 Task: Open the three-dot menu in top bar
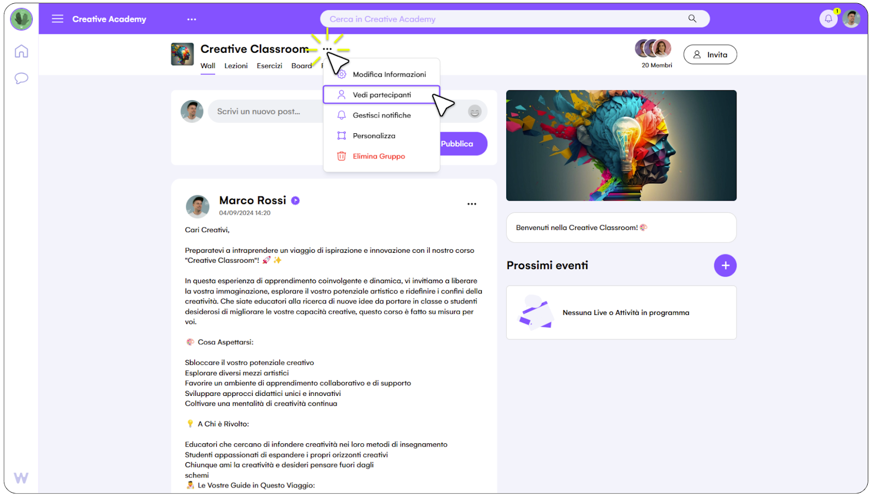click(x=192, y=19)
